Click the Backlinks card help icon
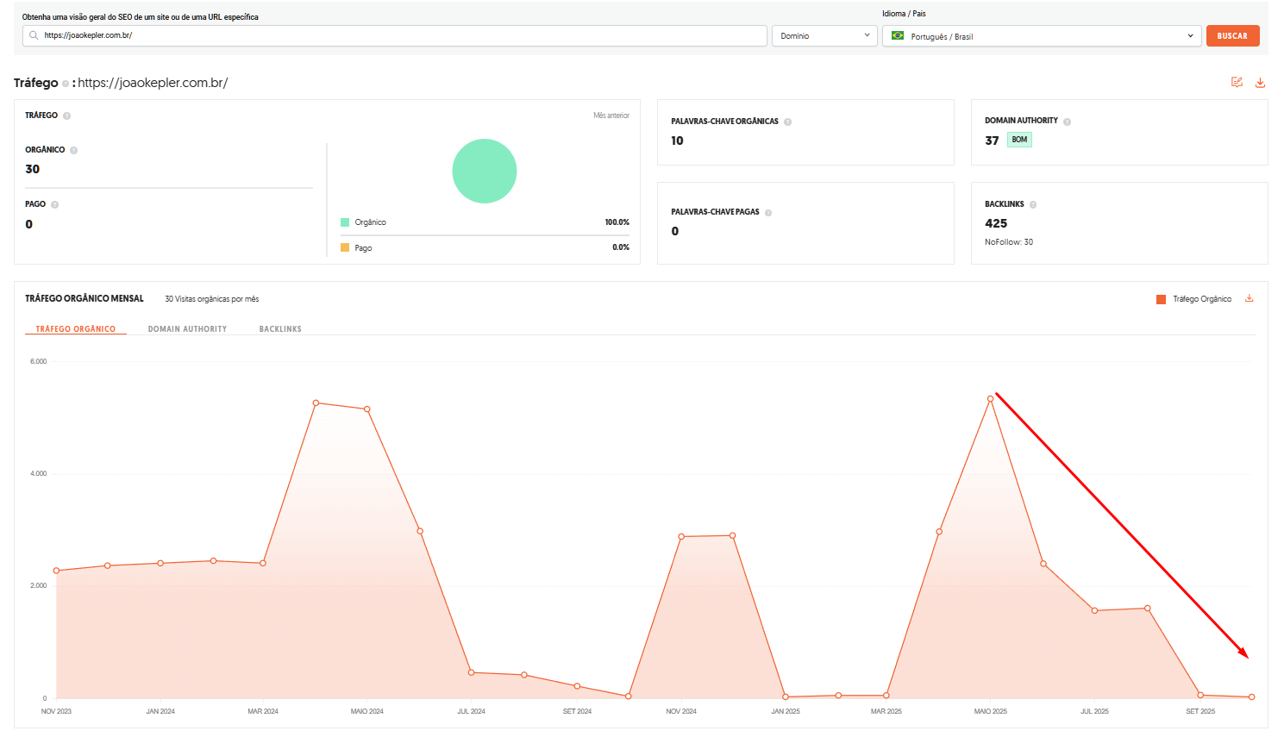 (x=1033, y=205)
